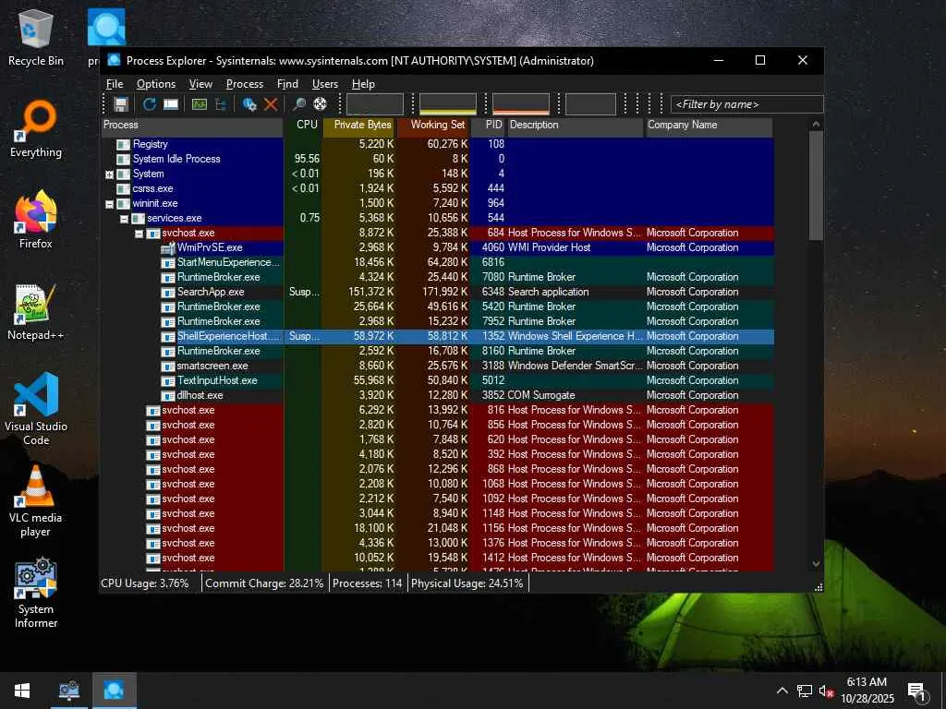
Task: Kill the selected process with red X icon
Action: coord(271,104)
